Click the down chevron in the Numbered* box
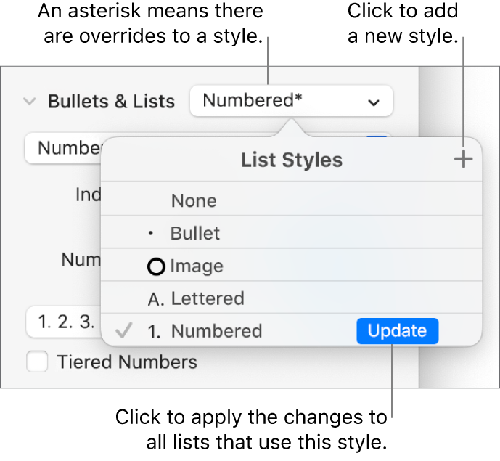This screenshot has width=500, height=461. pyautogui.click(x=374, y=102)
